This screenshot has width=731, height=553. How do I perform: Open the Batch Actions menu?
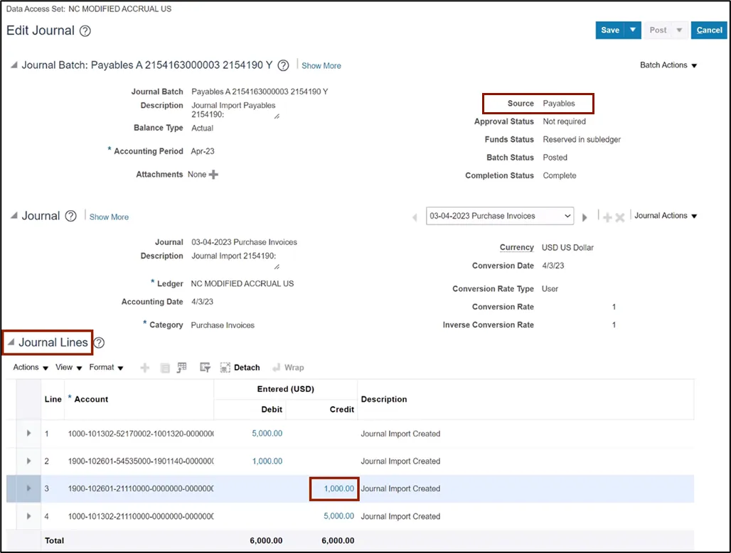[668, 65]
